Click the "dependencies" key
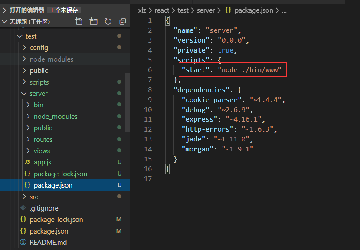Screen dimensions: 360x250 click(x=202, y=89)
